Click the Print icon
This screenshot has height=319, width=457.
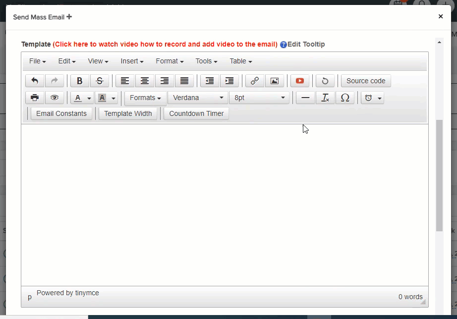(x=35, y=98)
